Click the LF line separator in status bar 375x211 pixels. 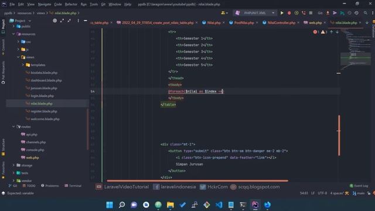[x=313, y=193]
